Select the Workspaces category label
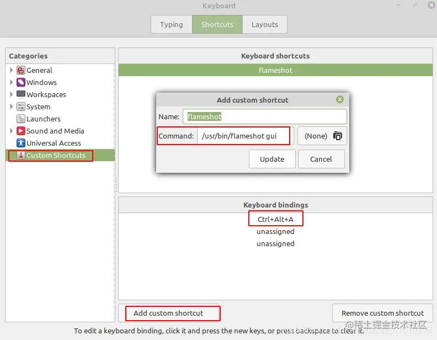The image size is (437, 340). 46,94
